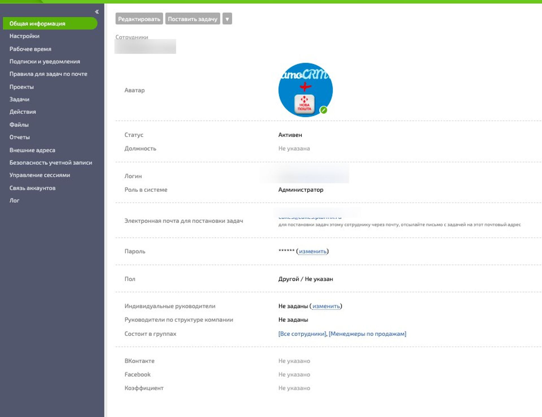Screen dimensions: 542x417
Task: Click the Поставить задачу button
Action: [x=193, y=19]
